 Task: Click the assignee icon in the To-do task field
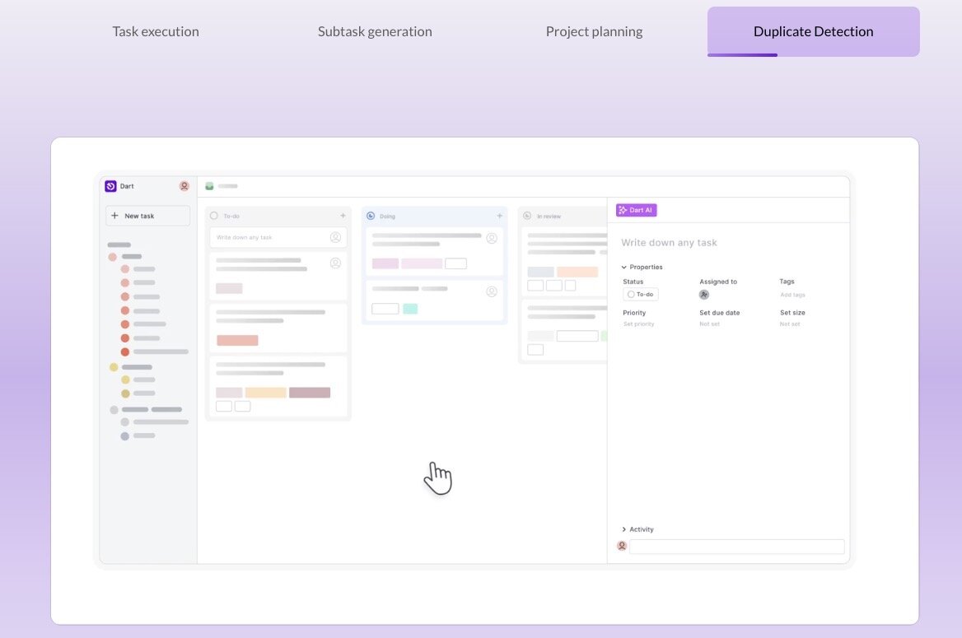tap(336, 237)
